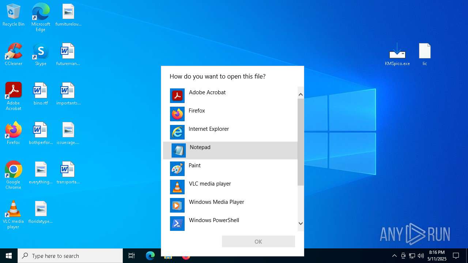The image size is (468, 263).
Task: Select the Microsoft Edge desktop shortcut
Action: (41, 17)
